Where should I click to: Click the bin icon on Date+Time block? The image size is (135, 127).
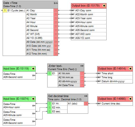[x=56, y=3]
